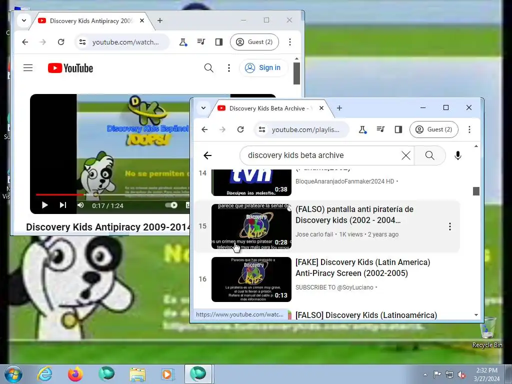Exit YouTube search with back arrow

[207, 155]
